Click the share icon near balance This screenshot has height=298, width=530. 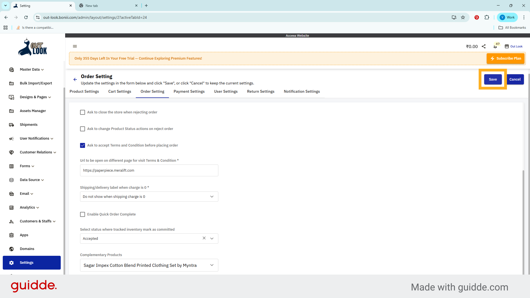(x=484, y=46)
